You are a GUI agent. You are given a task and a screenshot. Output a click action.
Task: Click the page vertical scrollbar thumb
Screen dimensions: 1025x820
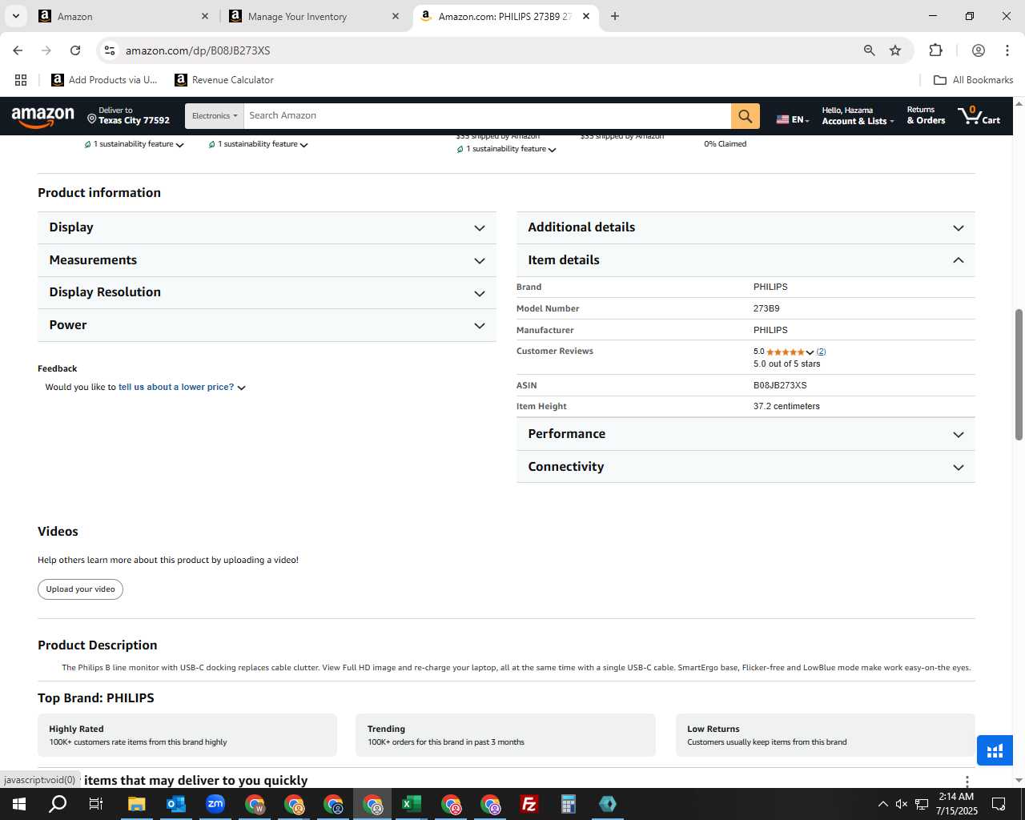(x=1019, y=374)
